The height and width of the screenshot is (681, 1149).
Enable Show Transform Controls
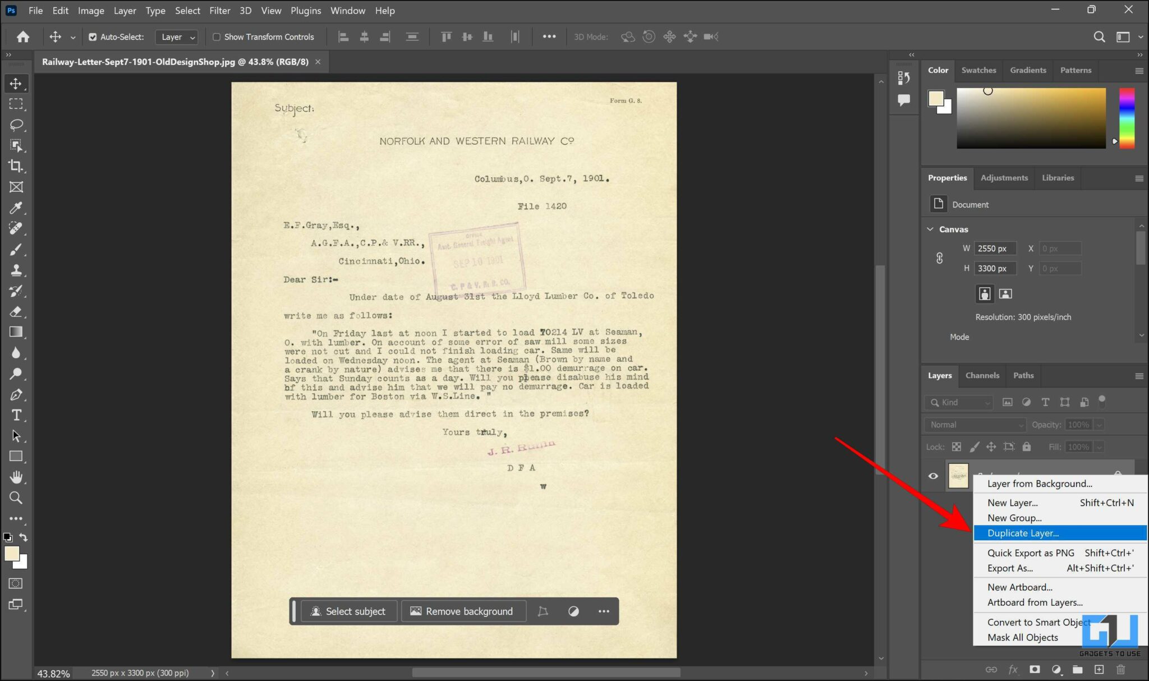[217, 37]
